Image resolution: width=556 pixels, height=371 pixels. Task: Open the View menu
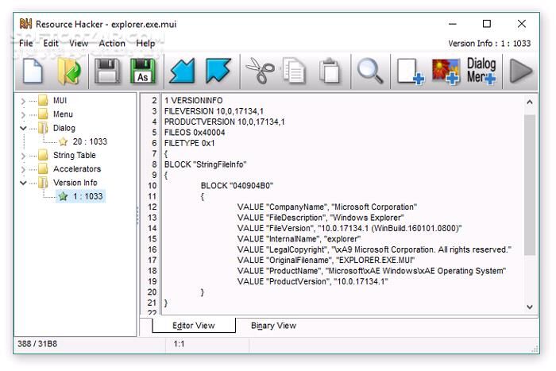pos(79,44)
